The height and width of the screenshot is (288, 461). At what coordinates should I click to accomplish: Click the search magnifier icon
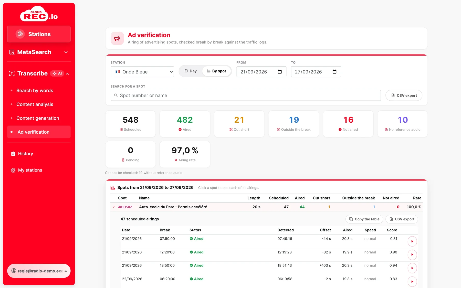point(116,95)
